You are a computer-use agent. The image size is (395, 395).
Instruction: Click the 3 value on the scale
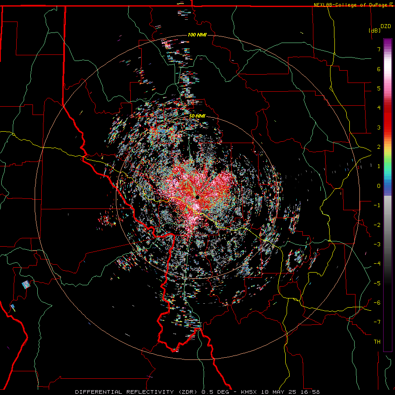click(379, 127)
